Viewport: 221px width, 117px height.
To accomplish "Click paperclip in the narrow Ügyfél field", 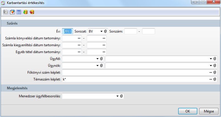I will (x=101, y=58).
